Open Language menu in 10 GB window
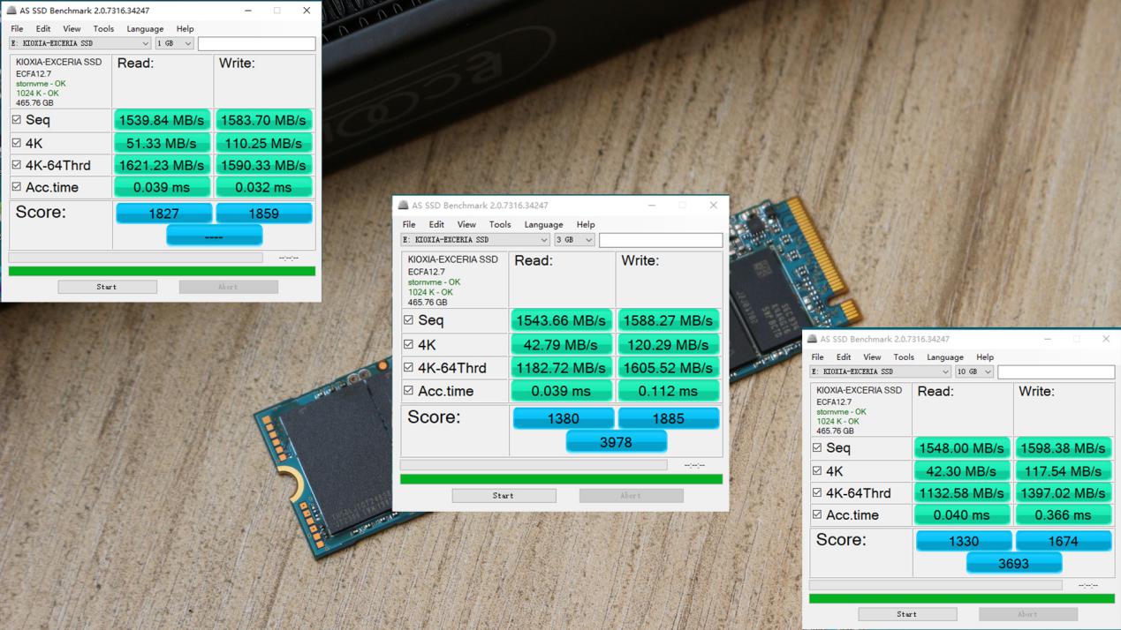The height and width of the screenshot is (630, 1121). click(x=945, y=357)
